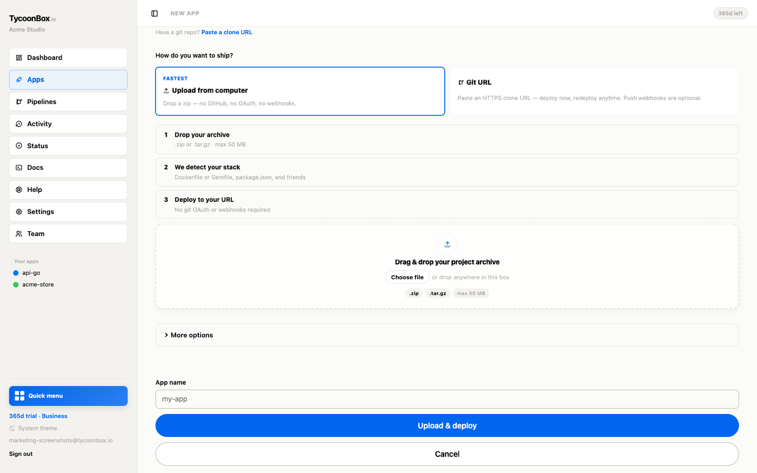
Task: Click step 3 Deploy to your URL
Action: click(447, 204)
